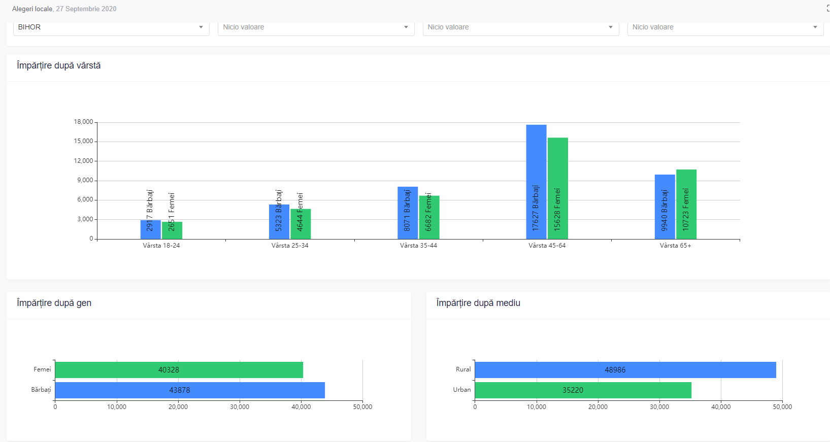The height and width of the screenshot is (442, 830).
Task: Select the 8071 Bărbați bar for 35-44
Action: click(x=408, y=213)
